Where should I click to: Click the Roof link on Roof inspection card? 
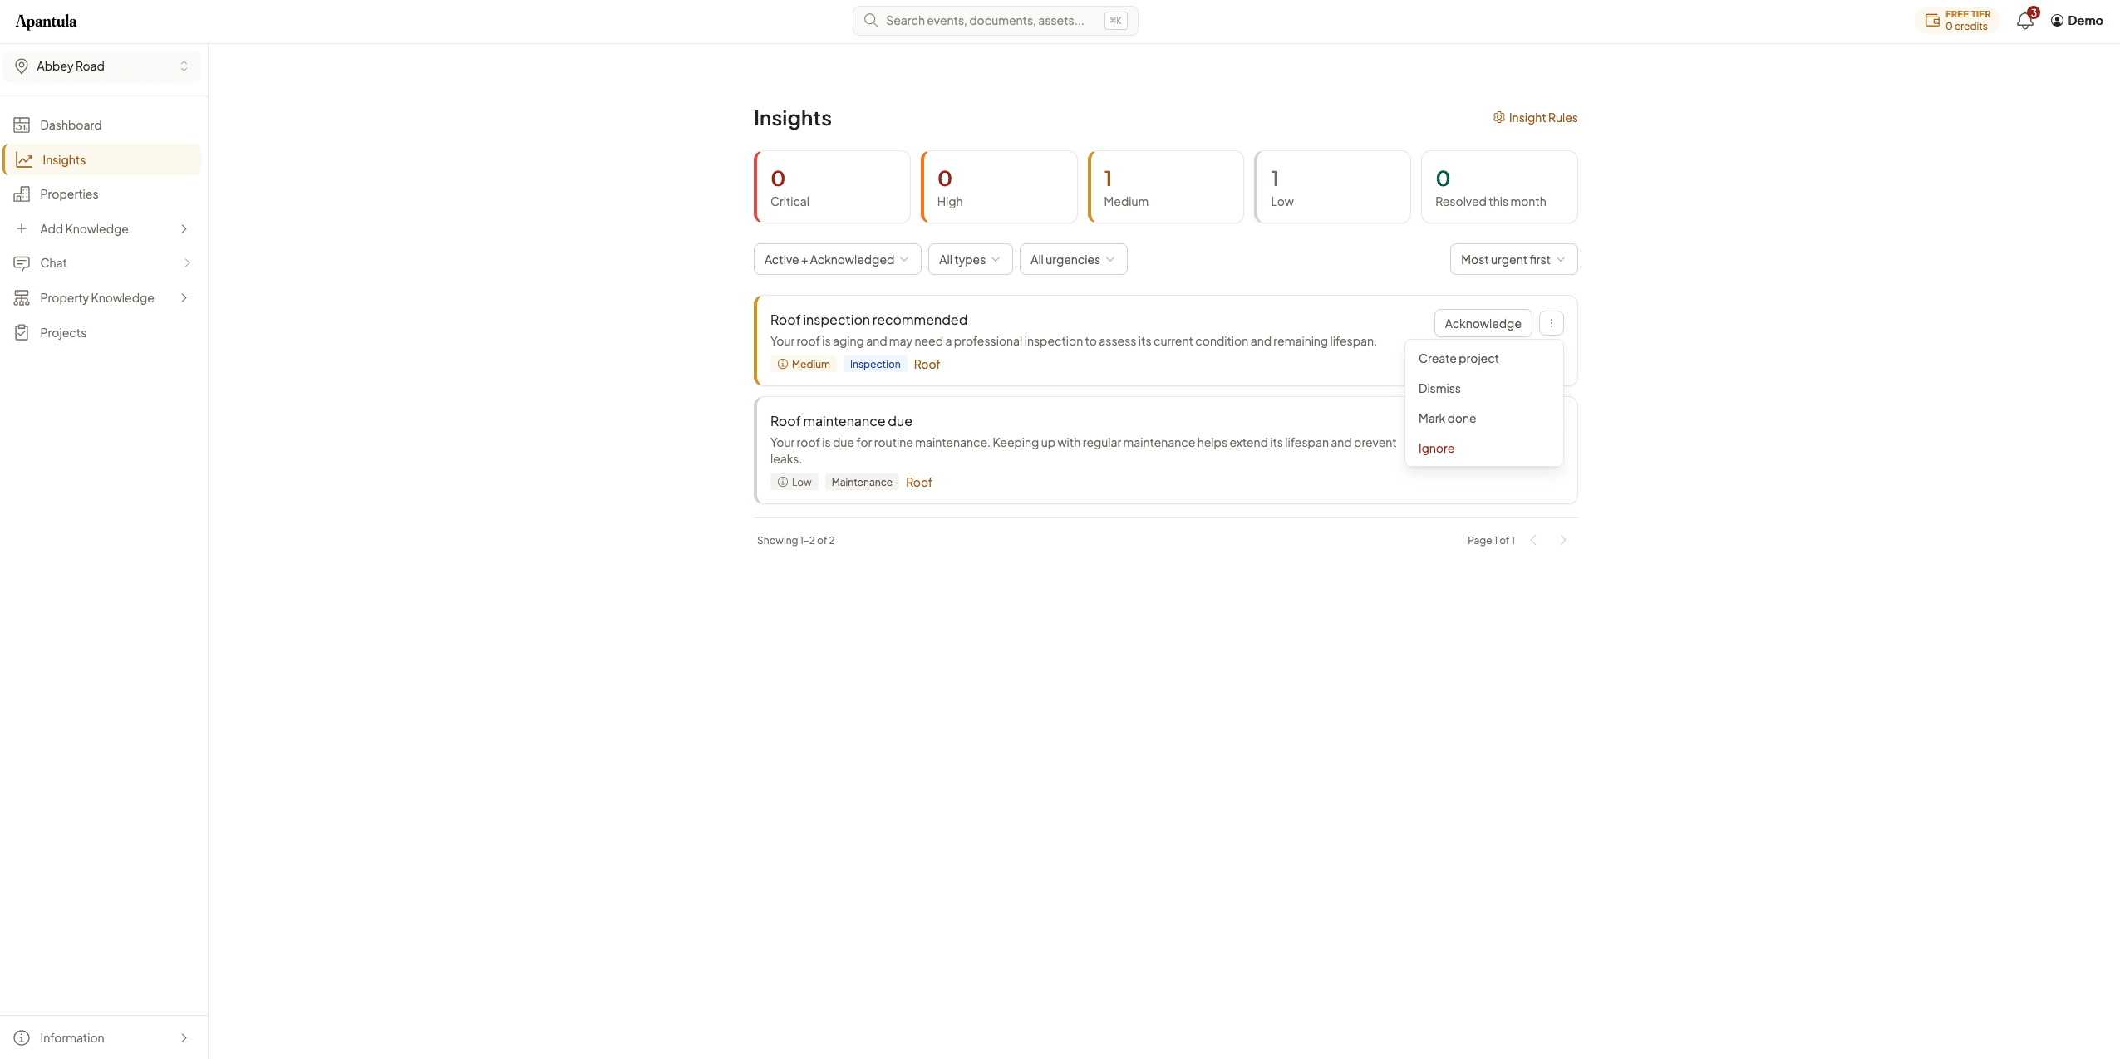pos(927,365)
